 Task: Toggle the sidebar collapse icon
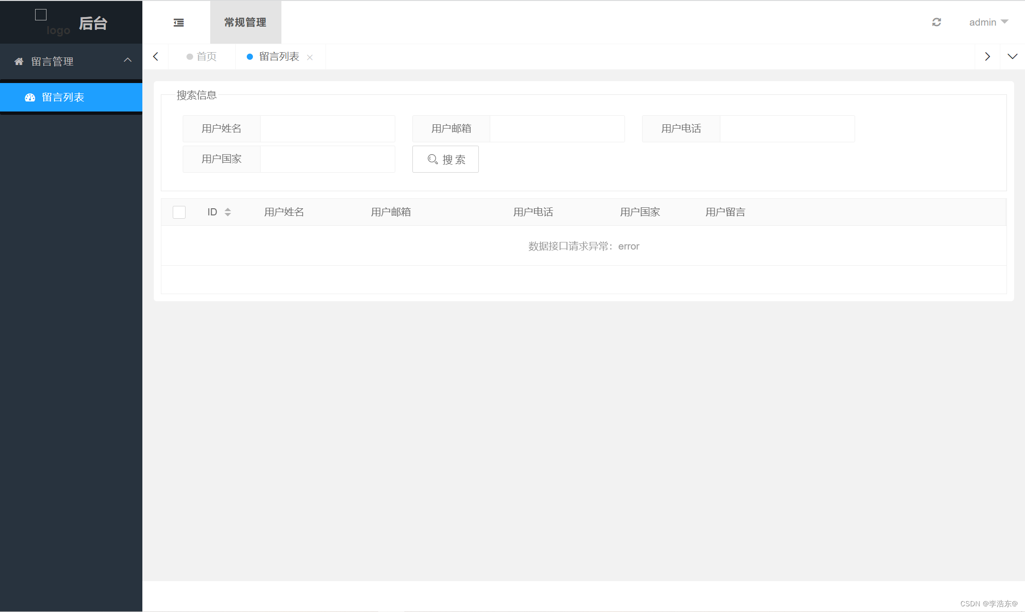[178, 22]
